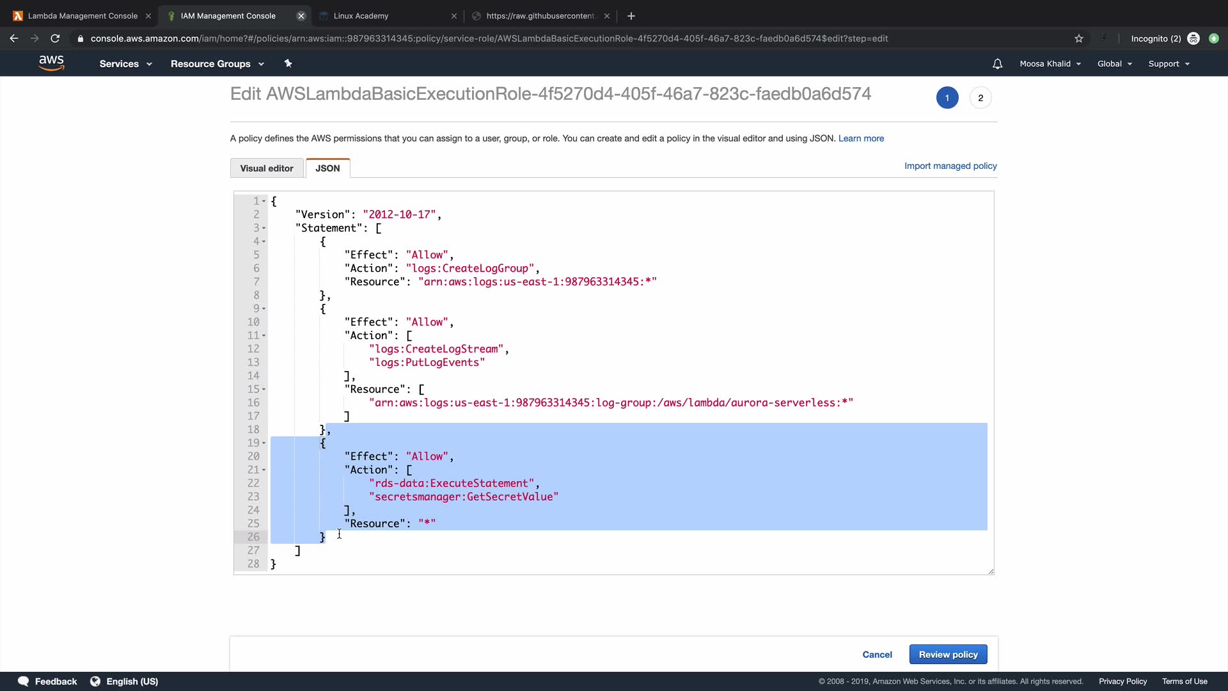Open the Import managed policy link
Viewport: 1228px width, 691px height.
pyautogui.click(x=950, y=166)
